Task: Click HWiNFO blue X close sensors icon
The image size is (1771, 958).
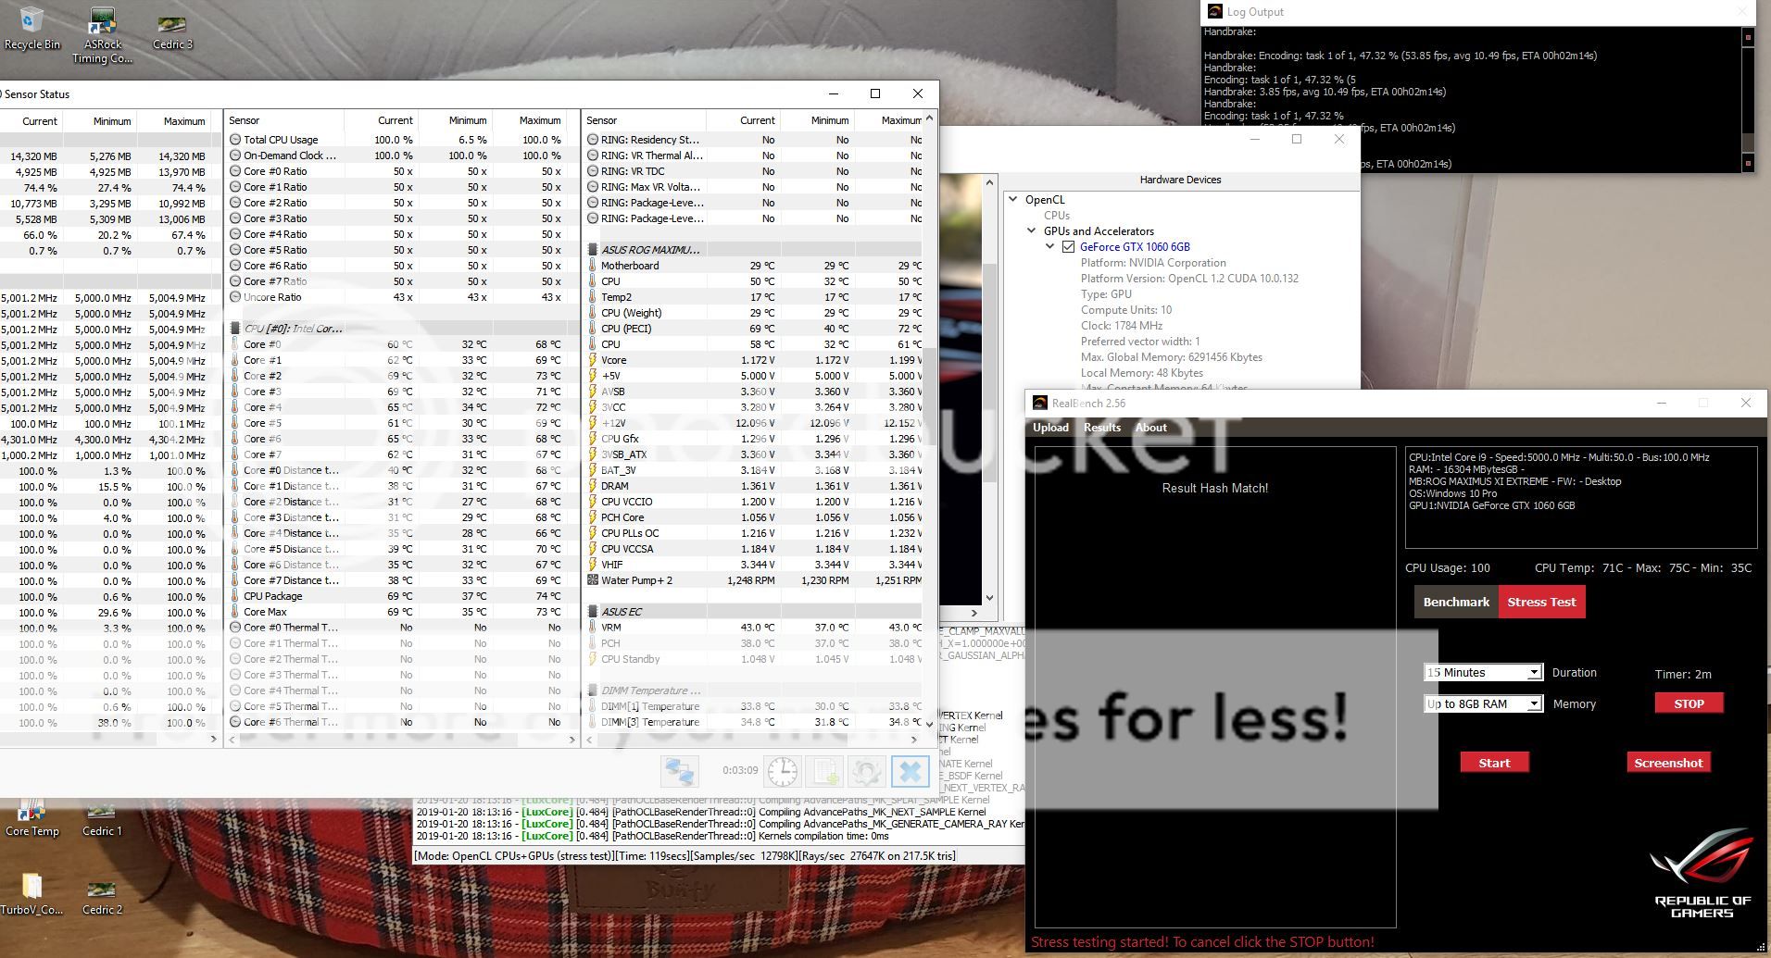Action: pyautogui.click(x=910, y=771)
